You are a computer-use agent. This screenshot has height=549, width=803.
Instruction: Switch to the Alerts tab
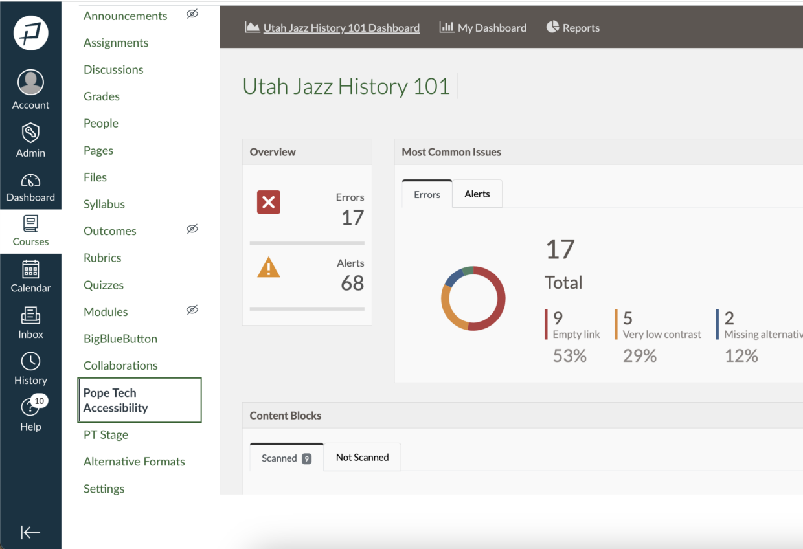[477, 193]
